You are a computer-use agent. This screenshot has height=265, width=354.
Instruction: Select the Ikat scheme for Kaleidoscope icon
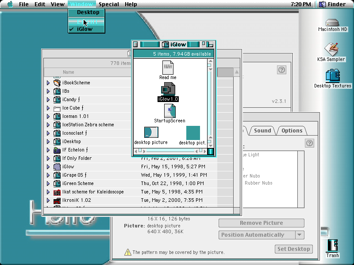coord(57,192)
